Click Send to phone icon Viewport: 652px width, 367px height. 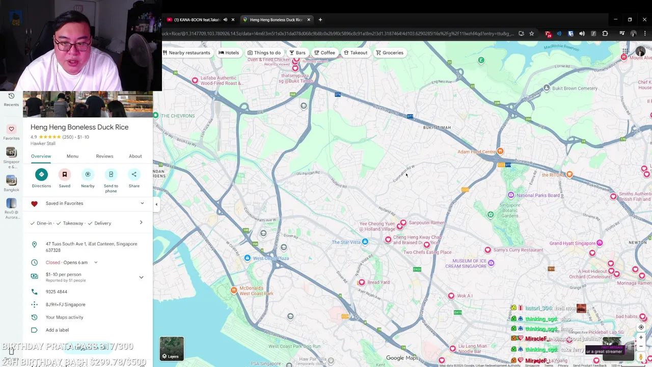click(x=111, y=174)
